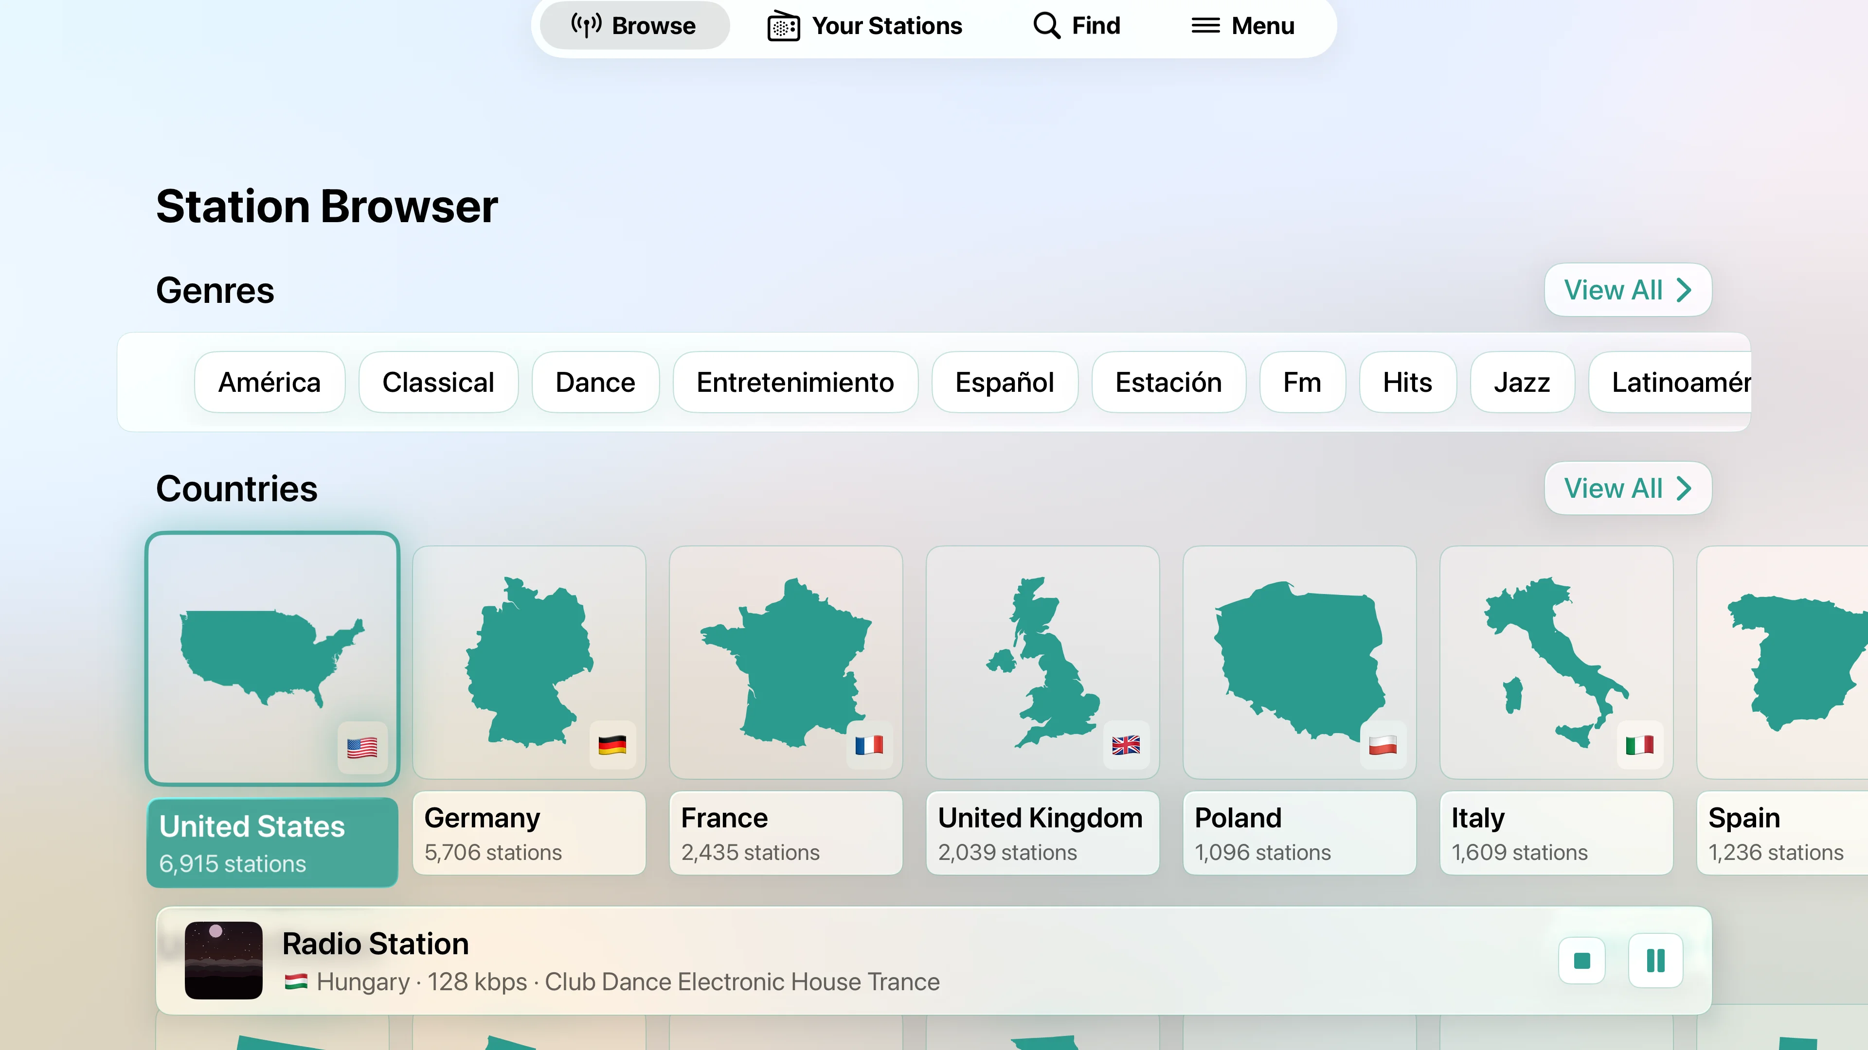This screenshot has height=1050, width=1868.
Task: Select the United States stations label
Action: tap(272, 843)
